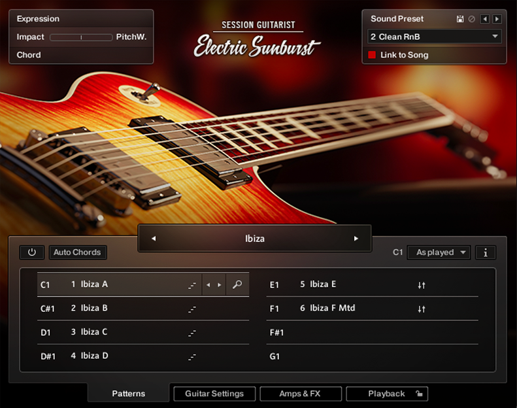Click previous pattern arrow in Ibiza A row
The height and width of the screenshot is (408, 517).
point(208,284)
